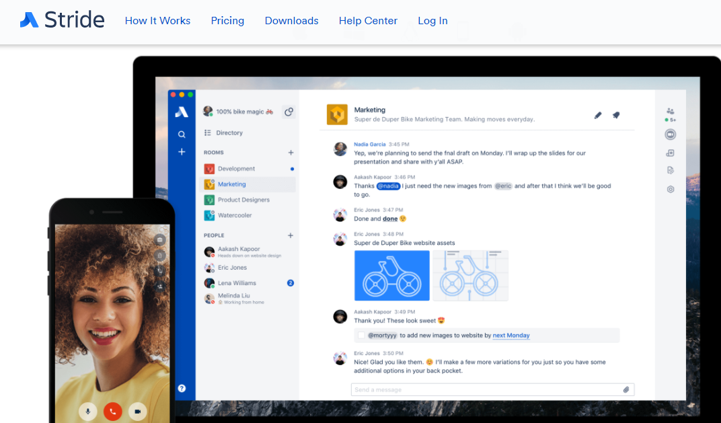Click the Stride logo in header
This screenshot has height=423, width=721.
62,20
